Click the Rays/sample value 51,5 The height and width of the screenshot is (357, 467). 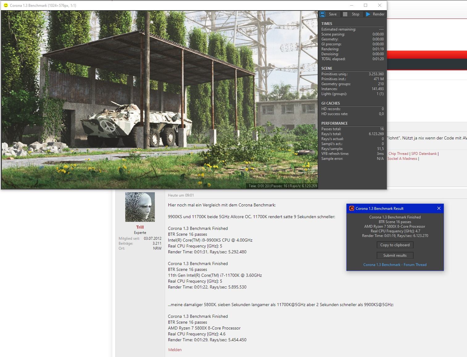point(380,149)
